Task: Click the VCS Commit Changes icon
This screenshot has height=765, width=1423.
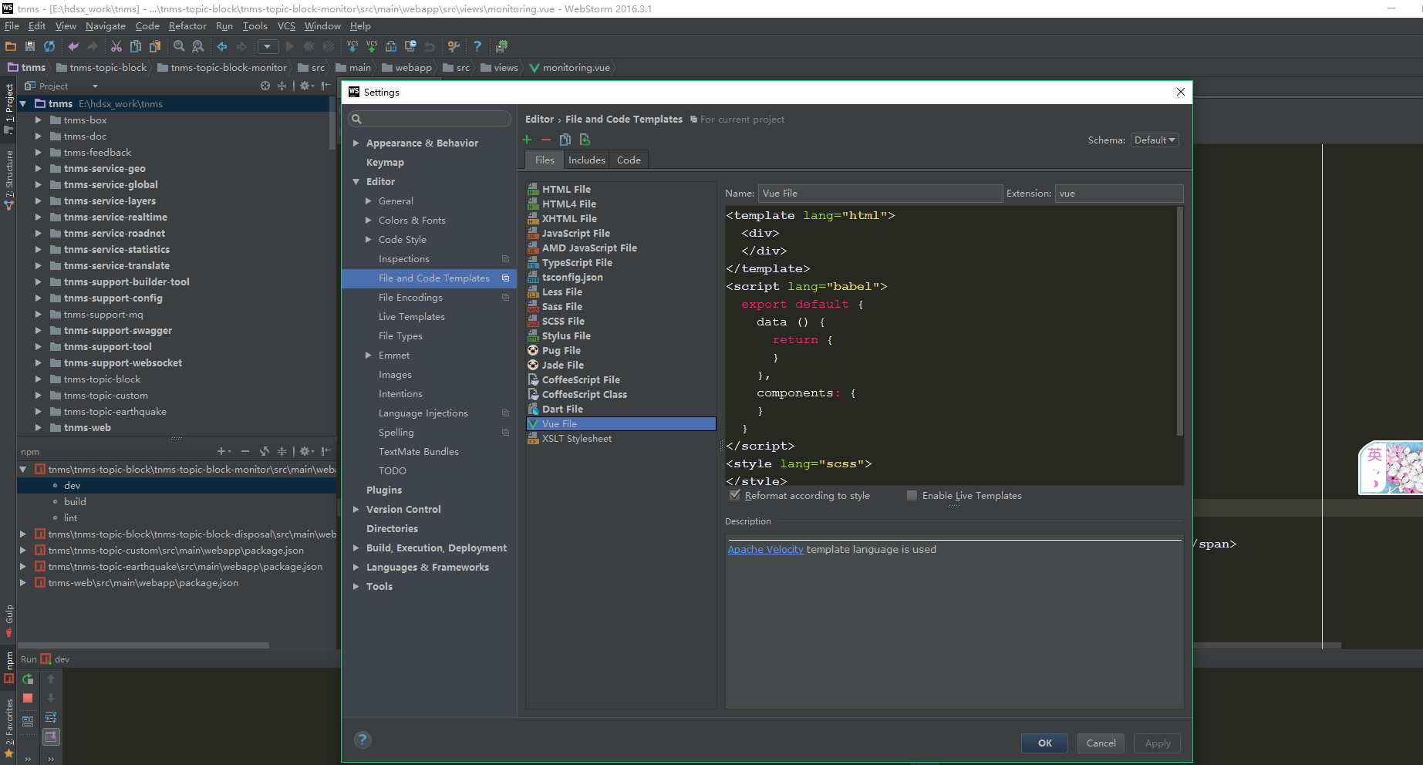Action: coord(372,46)
